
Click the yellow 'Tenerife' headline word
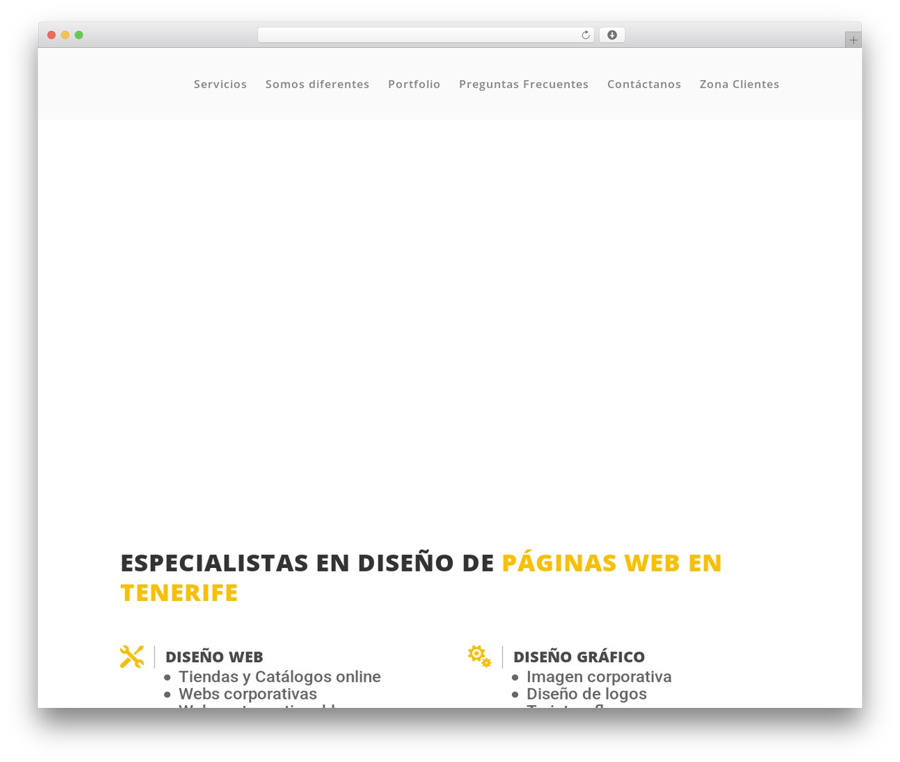[179, 593]
